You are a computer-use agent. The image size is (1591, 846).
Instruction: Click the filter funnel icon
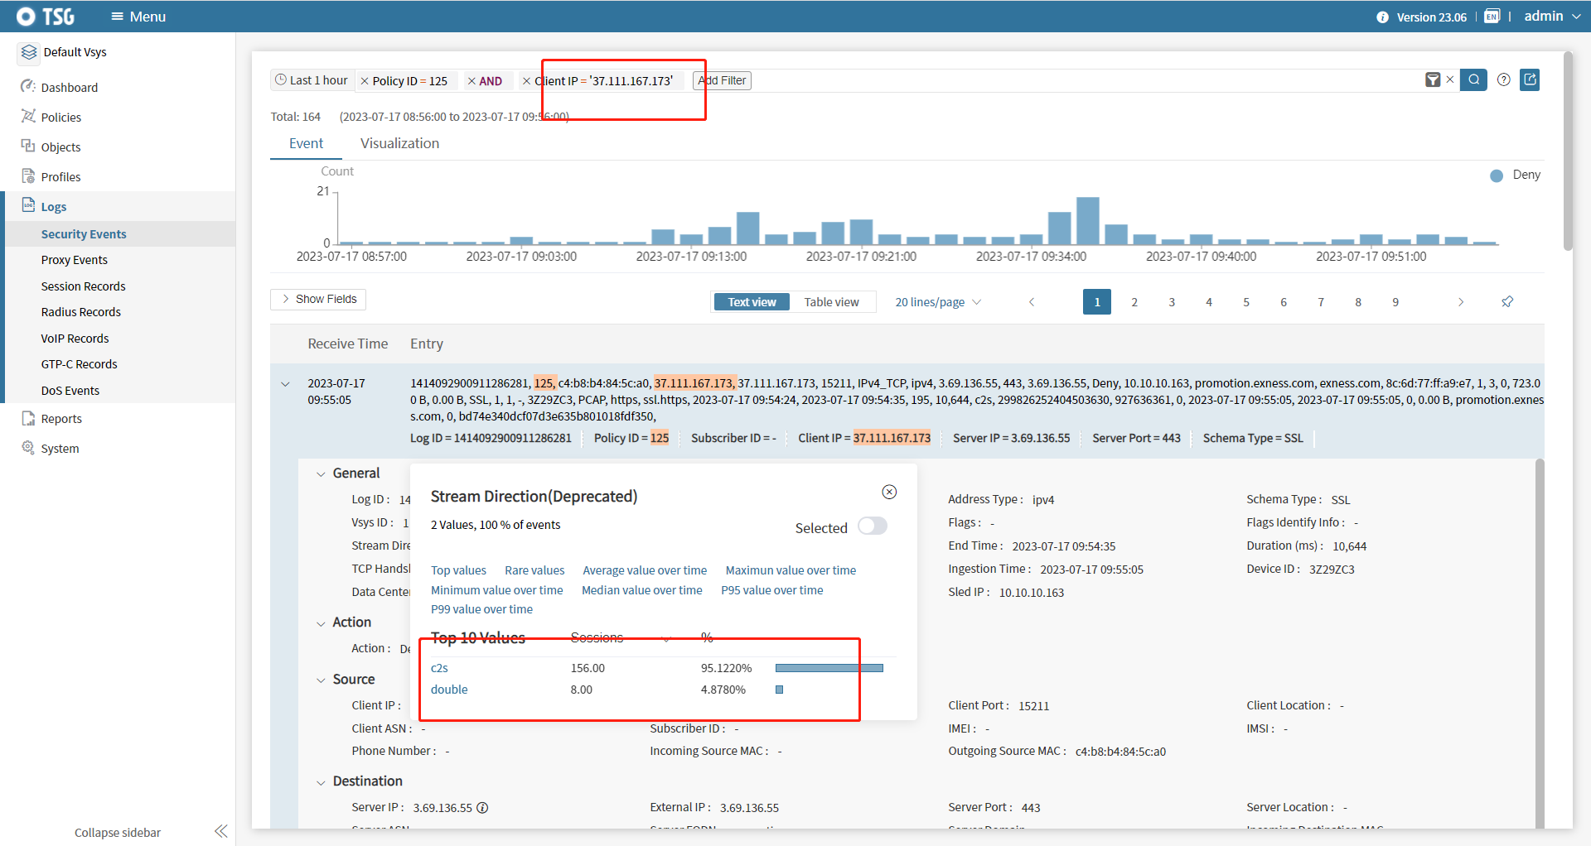pyautogui.click(x=1432, y=80)
